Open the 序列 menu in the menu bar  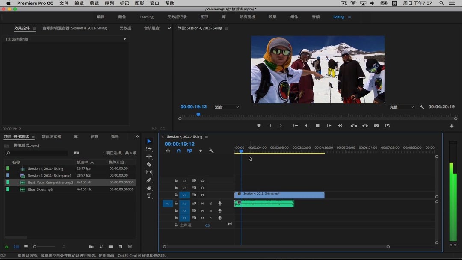[109, 3]
